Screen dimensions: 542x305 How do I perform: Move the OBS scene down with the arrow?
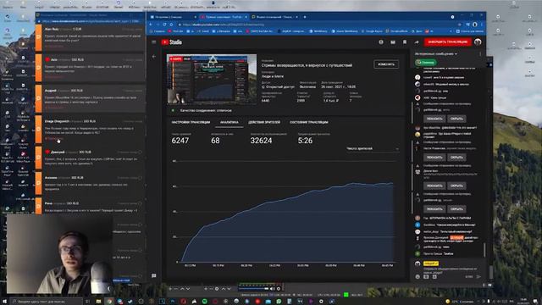(188, 288)
